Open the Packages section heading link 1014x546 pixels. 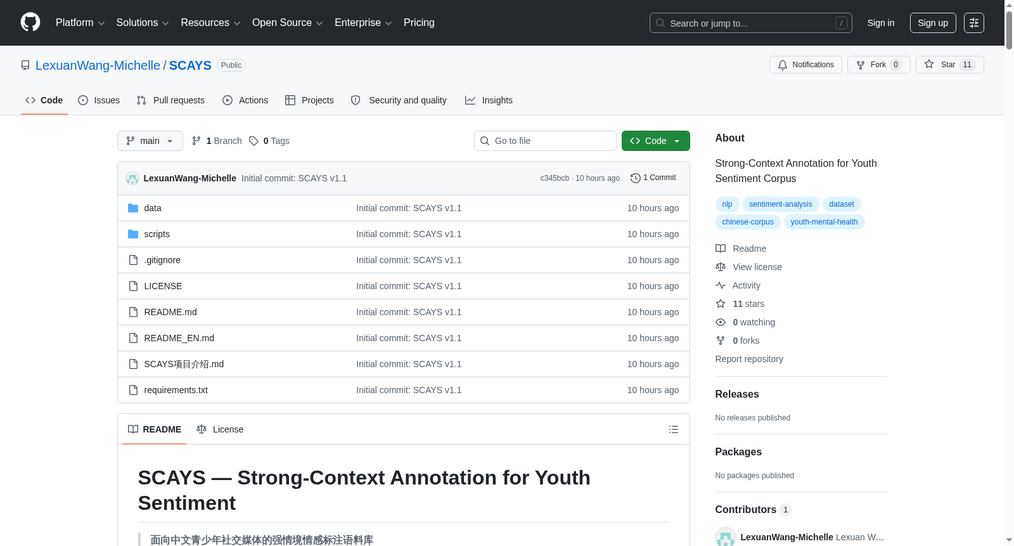pyautogui.click(x=738, y=452)
